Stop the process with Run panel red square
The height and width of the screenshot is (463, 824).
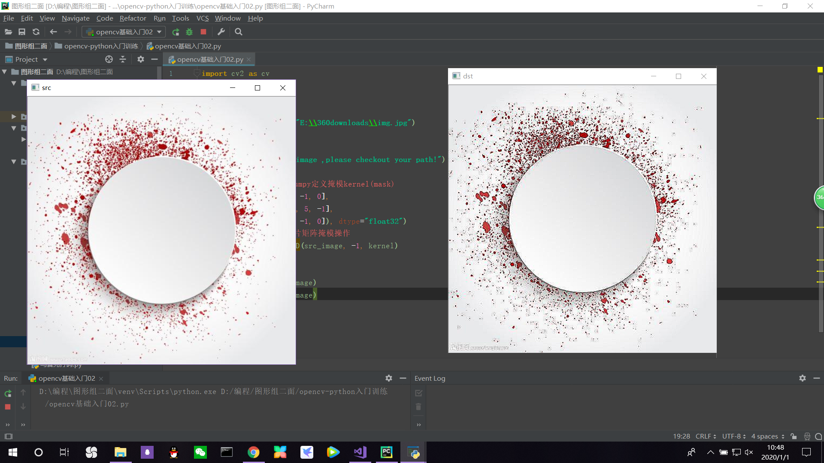8,407
